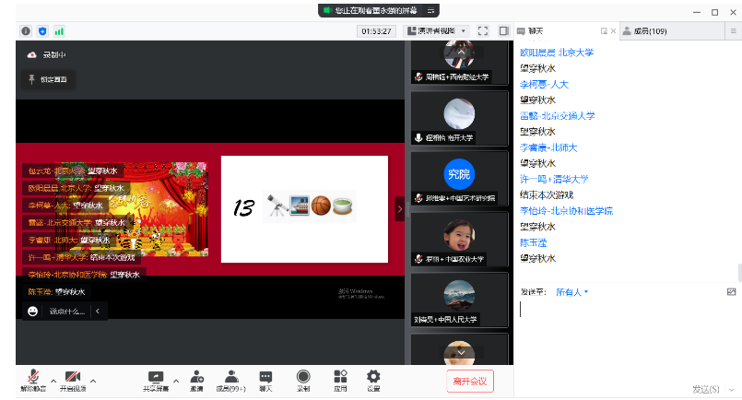The width and height of the screenshot is (742, 400).
Task: Click the shared slide showing 13
Action: point(304,209)
